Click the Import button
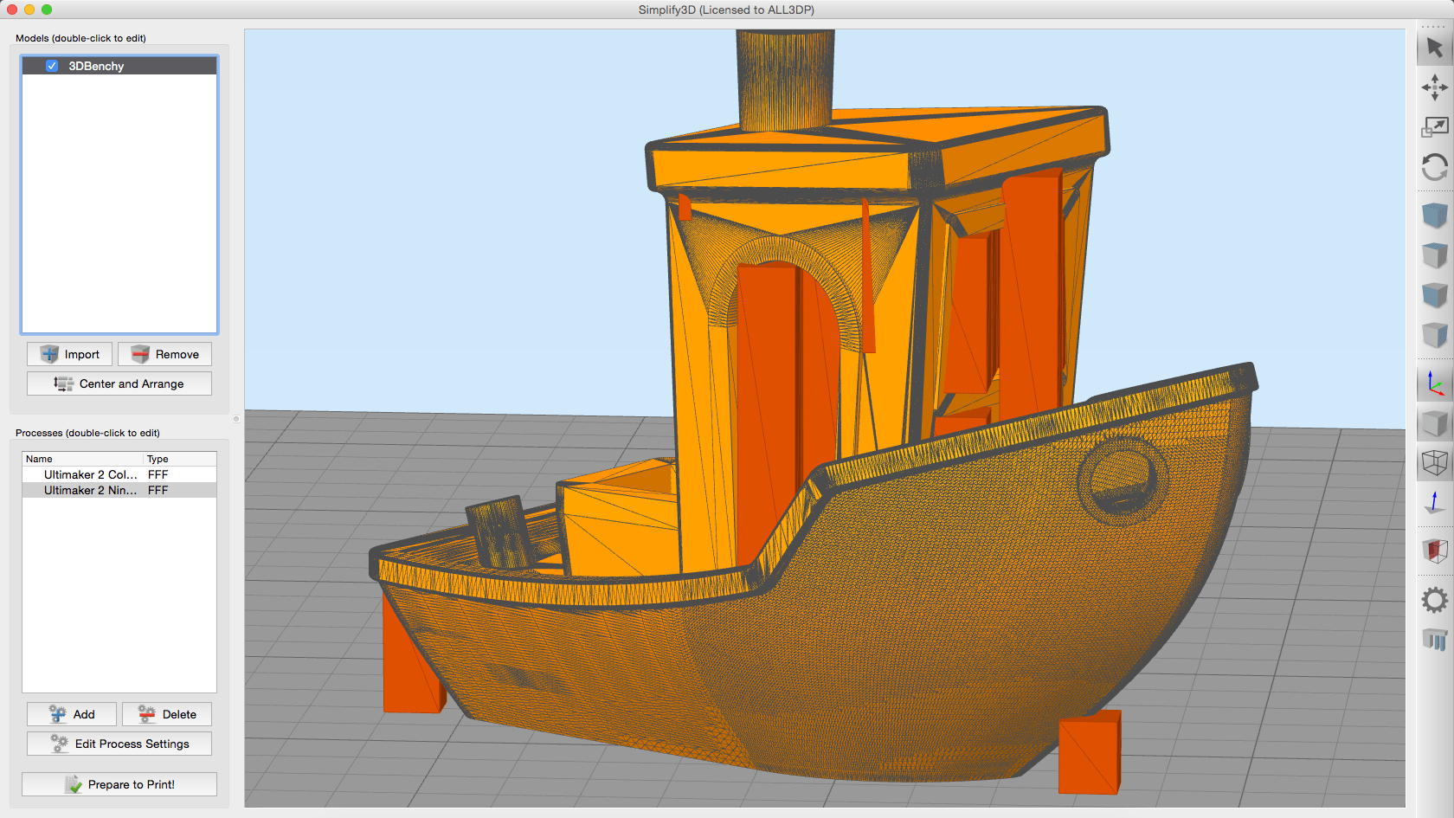 coord(69,354)
